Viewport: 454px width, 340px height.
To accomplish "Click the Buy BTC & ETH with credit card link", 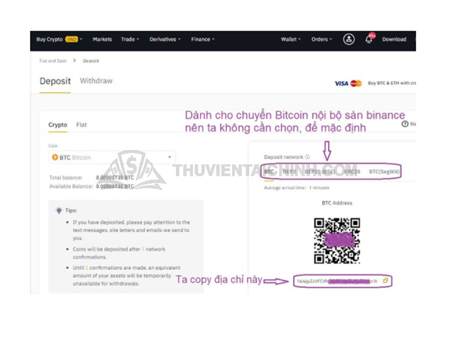I will [x=392, y=83].
